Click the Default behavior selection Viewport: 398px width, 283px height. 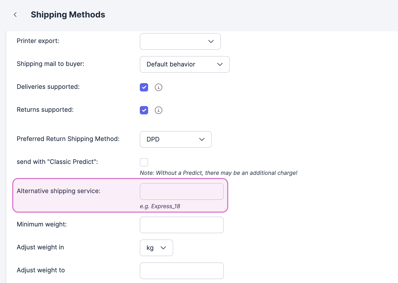(x=171, y=64)
